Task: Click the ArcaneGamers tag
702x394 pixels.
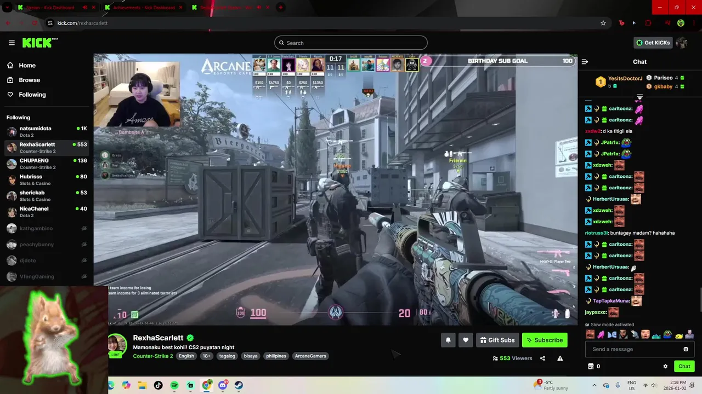Action: click(310, 356)
